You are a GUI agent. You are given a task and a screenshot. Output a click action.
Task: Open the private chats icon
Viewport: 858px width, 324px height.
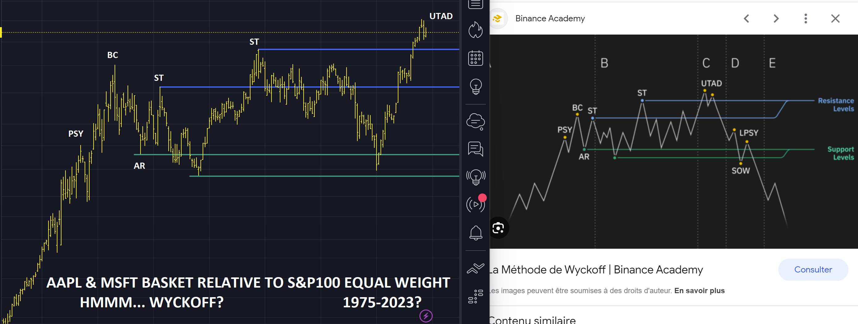475,149
